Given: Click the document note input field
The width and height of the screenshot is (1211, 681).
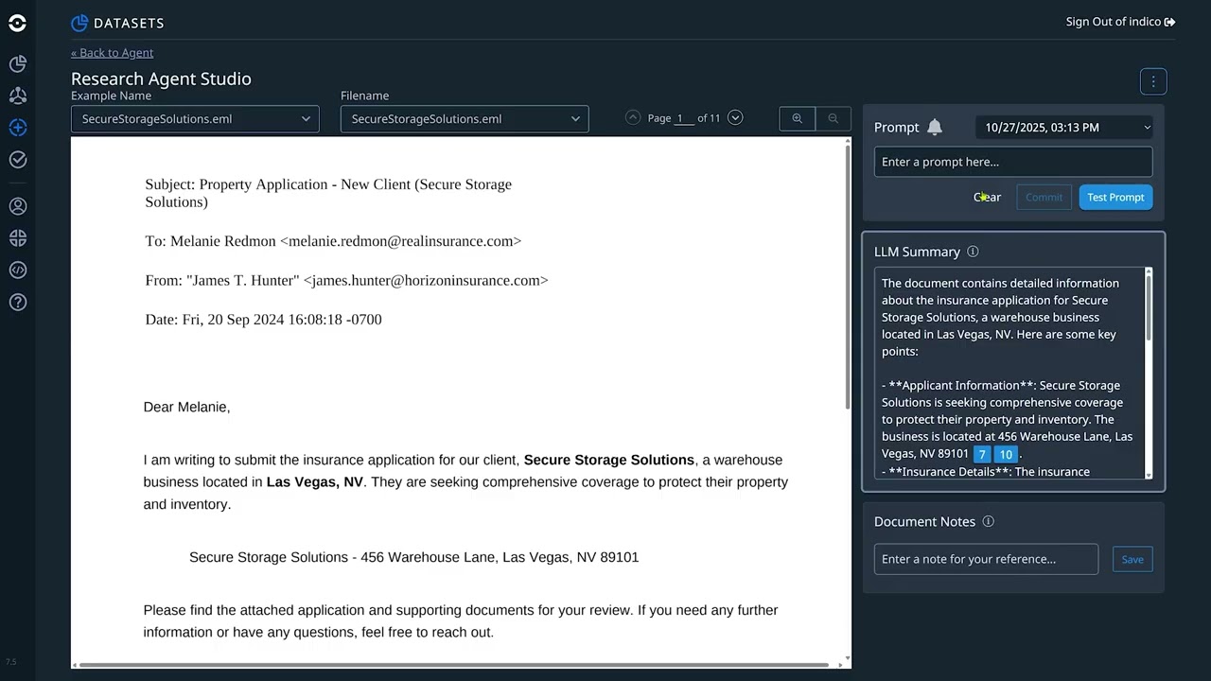Looking at the screenshot, I should (986, 559).
